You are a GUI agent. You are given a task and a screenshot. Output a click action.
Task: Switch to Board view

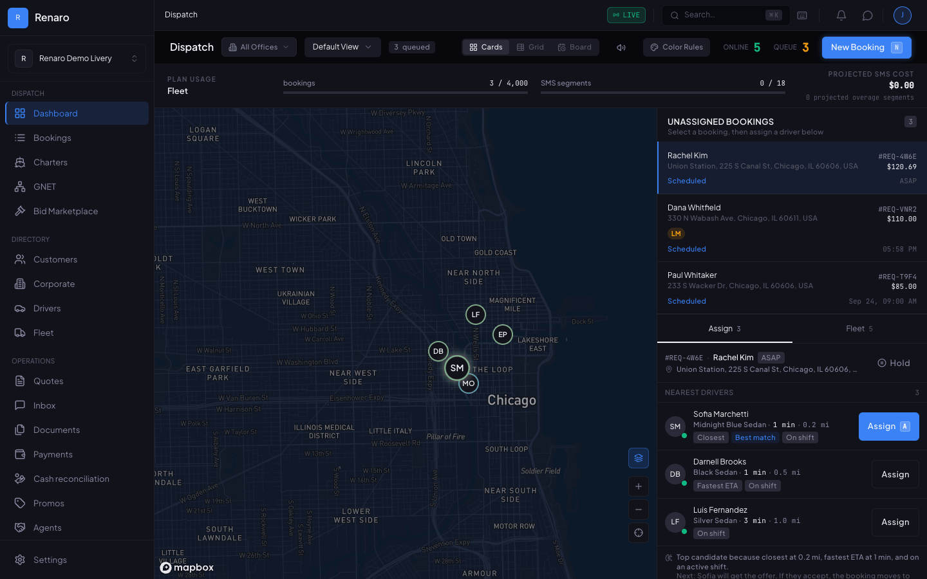click(575, 47)
